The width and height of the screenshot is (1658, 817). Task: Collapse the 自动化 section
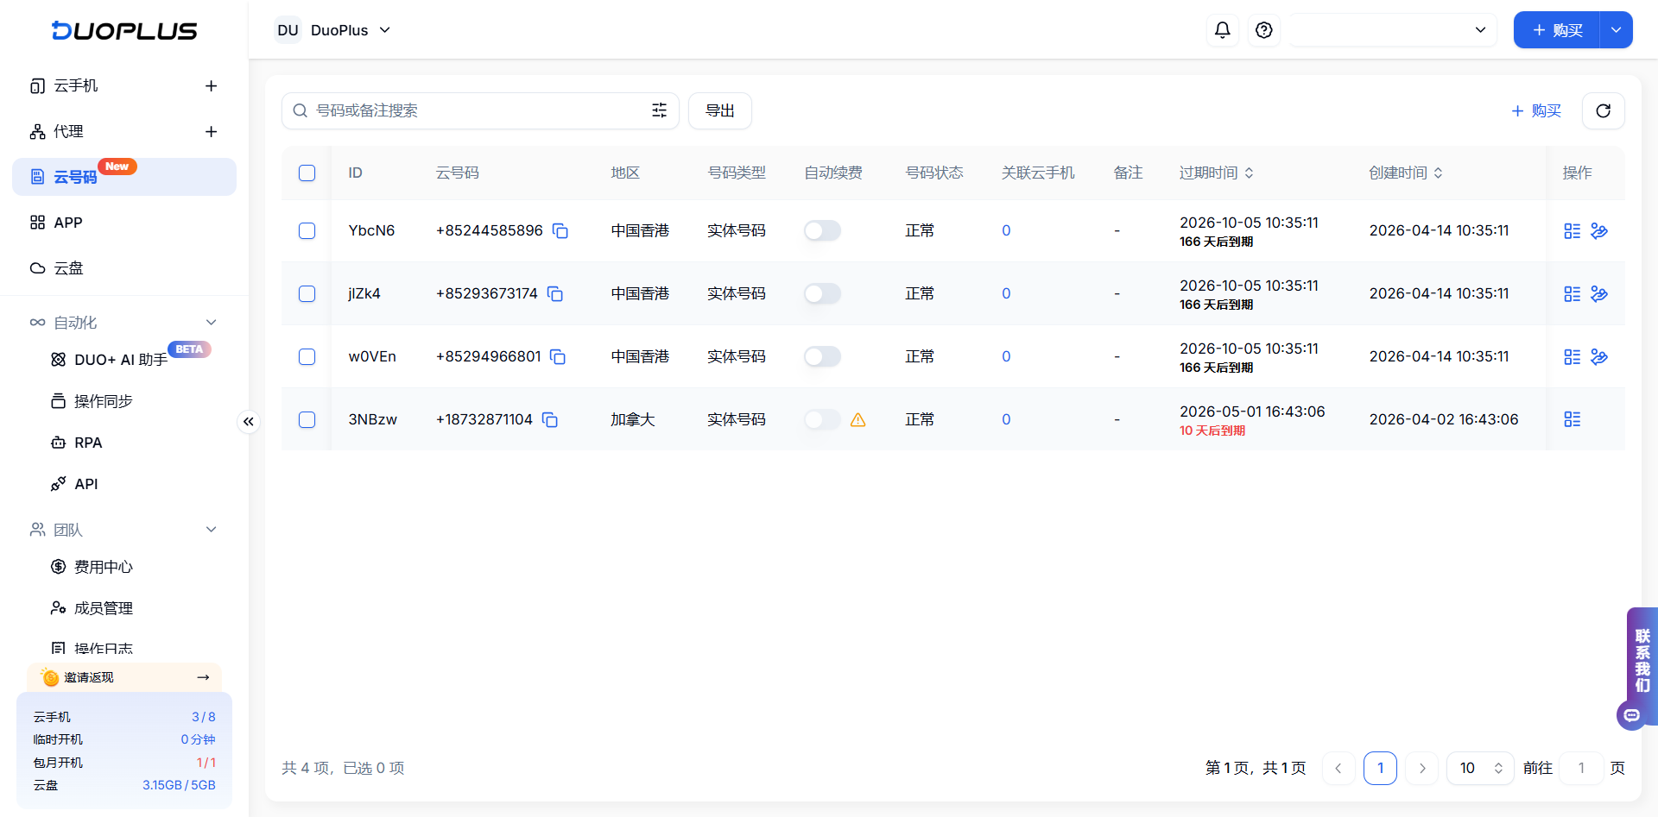(211, 323)
